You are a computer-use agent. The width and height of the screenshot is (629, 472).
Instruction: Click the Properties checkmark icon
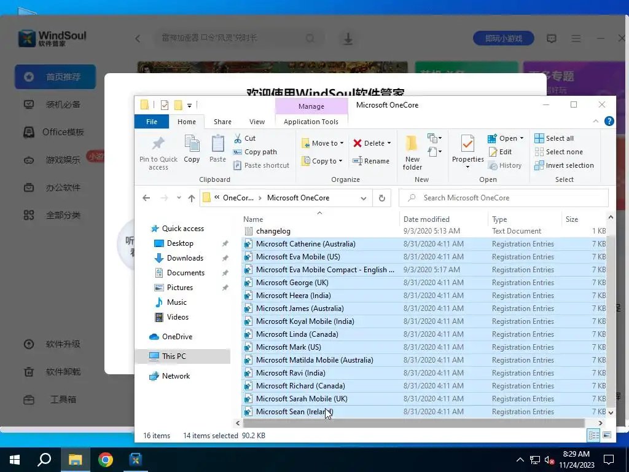coord(467,144)
